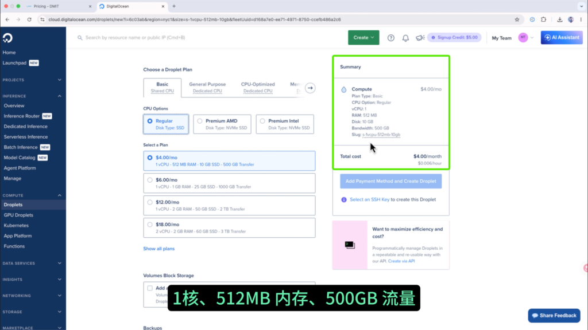The image size is (588, 330).
Task: Expand Networking sidebar section
Action: pyautogui.click(x=60, y=296)
